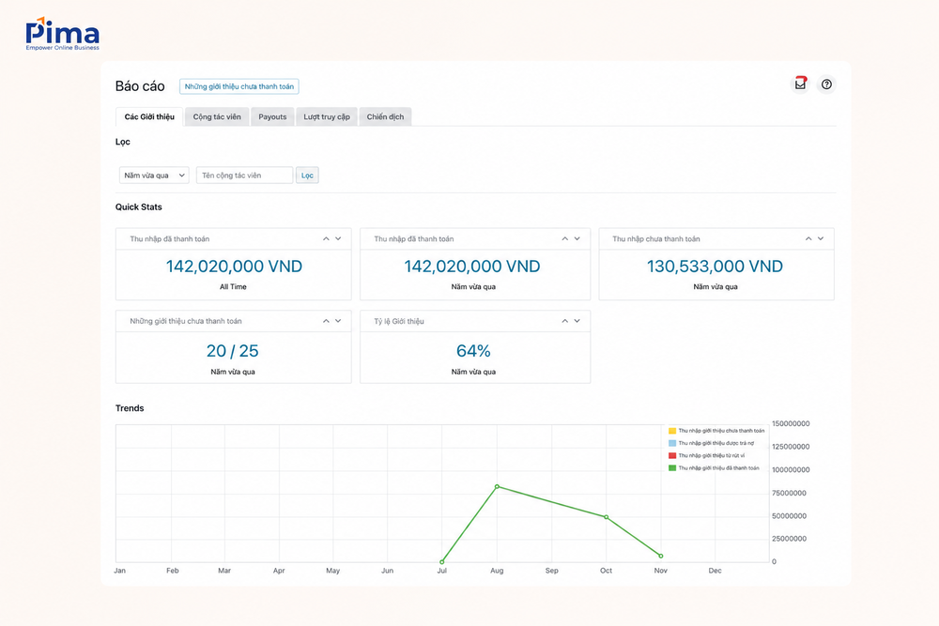Toggle blue legend series in Trends chart

point(712,444)
